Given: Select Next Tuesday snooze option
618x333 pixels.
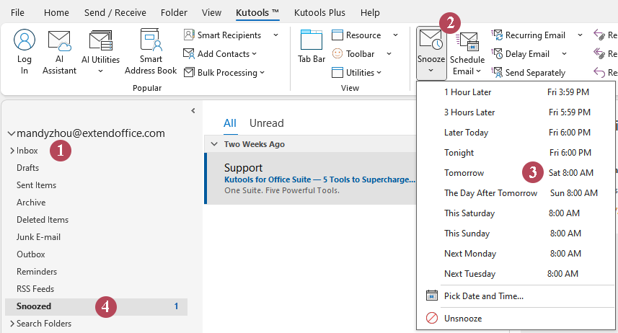Looking at the screenshot, I should (x=516, y=273).
